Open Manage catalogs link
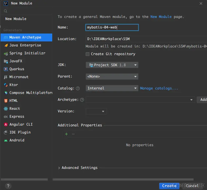 click(159, 88)
